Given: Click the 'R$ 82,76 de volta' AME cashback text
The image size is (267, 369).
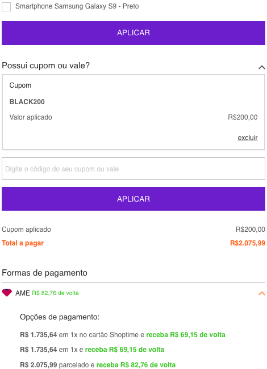Looking at the screenshot, I should [56, 293].
